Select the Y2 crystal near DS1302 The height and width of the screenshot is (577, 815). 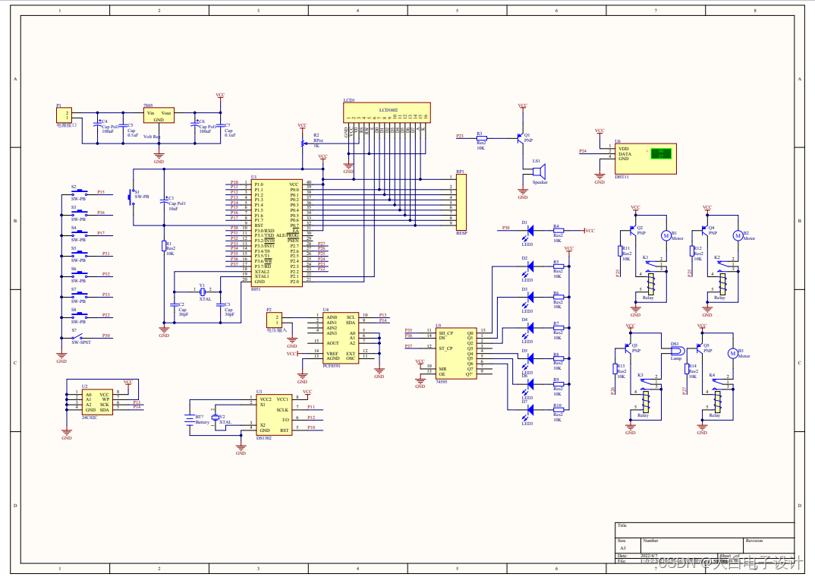click(215, 418)
